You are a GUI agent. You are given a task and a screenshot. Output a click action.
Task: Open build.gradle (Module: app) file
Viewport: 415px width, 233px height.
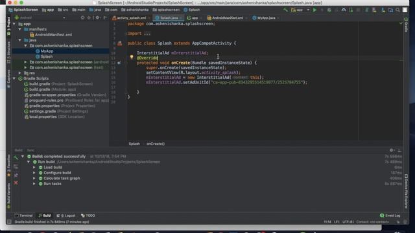[50, 89]
